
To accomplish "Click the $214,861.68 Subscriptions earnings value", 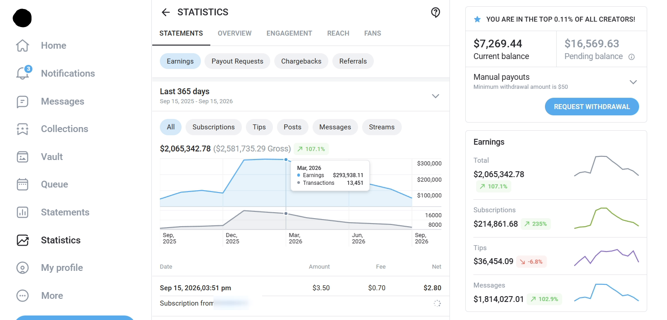I will tap(496, 224).
